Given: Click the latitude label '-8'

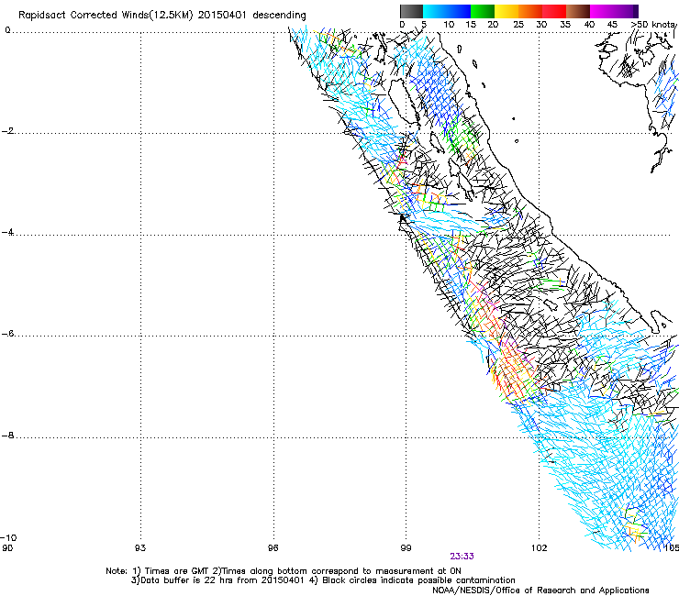Looking at the screenshot, I should tap(7, 436).
